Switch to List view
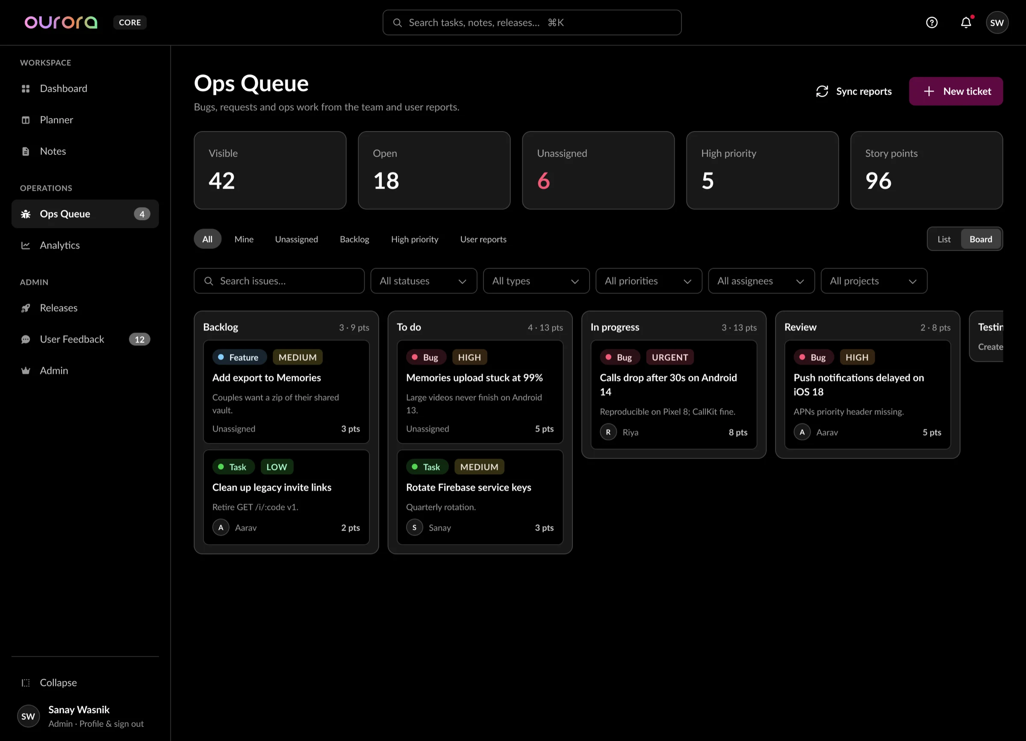1026x741 pixels. (943, 239)
